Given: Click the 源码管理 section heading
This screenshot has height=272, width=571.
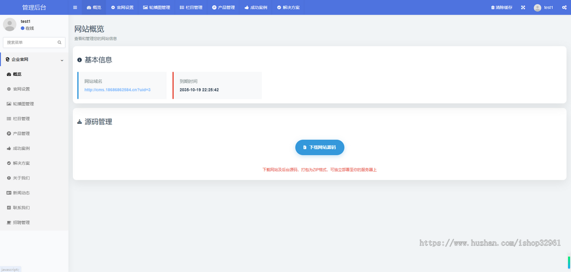Looking at the screenshot, I should 98,122.
